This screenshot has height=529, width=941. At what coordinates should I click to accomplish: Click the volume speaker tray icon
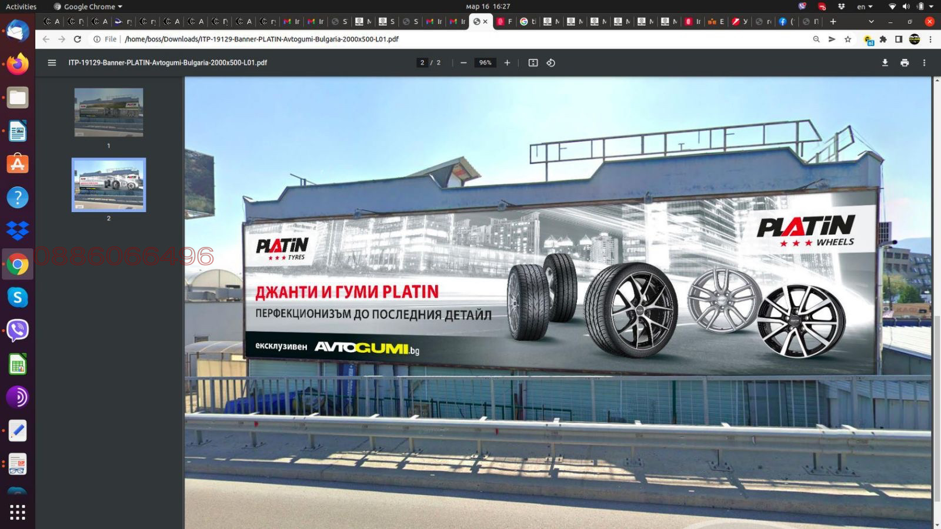(906, 6)
